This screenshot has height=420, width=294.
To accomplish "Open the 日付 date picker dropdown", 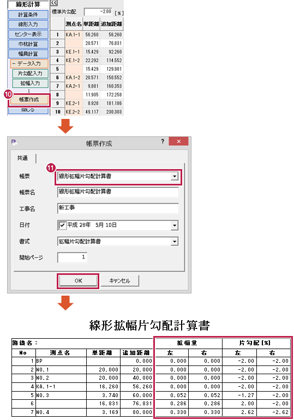I will pyautogui.click(x=175, y=225).
